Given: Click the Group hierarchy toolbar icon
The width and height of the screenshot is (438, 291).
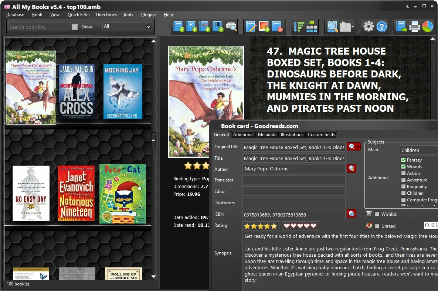Looking at the screenshot, I should (x=312, y=27).
